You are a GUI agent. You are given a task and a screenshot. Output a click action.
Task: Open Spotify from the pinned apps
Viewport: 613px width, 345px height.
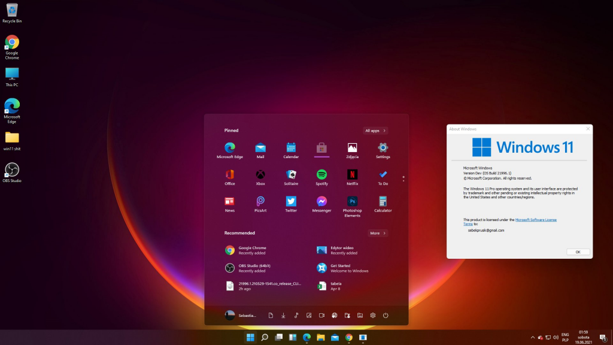(321, 174)
